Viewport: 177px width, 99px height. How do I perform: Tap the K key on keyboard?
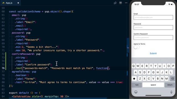point(166,72)
